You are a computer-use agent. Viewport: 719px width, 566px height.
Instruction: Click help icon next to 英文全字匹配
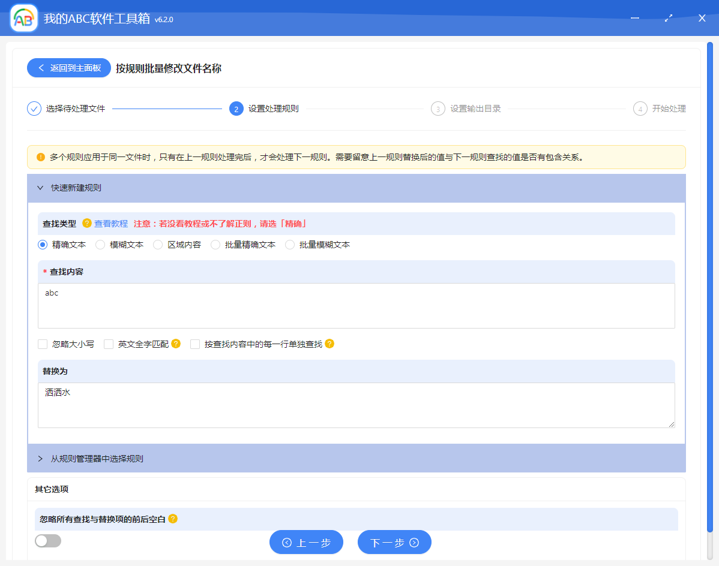click(175, 344)
